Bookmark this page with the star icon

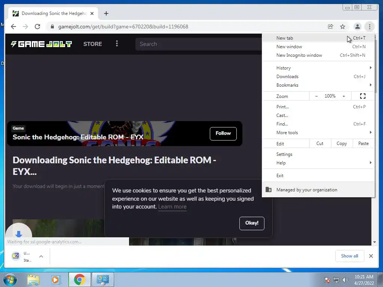(x=343, y=27)
